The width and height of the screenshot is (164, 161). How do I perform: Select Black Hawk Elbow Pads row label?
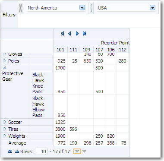point(38,107)
